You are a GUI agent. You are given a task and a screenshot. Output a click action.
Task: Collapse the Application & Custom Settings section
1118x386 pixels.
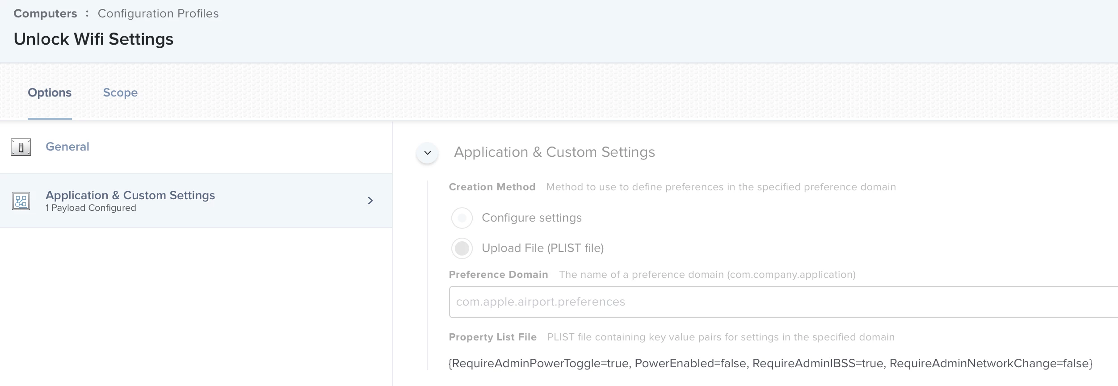coord(427,153)
